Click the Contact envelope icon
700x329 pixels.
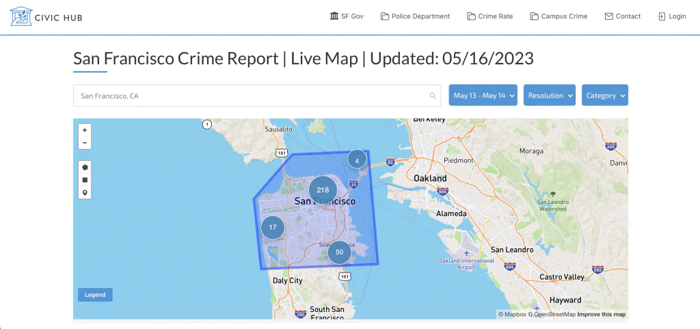click(x=608, y=16)
